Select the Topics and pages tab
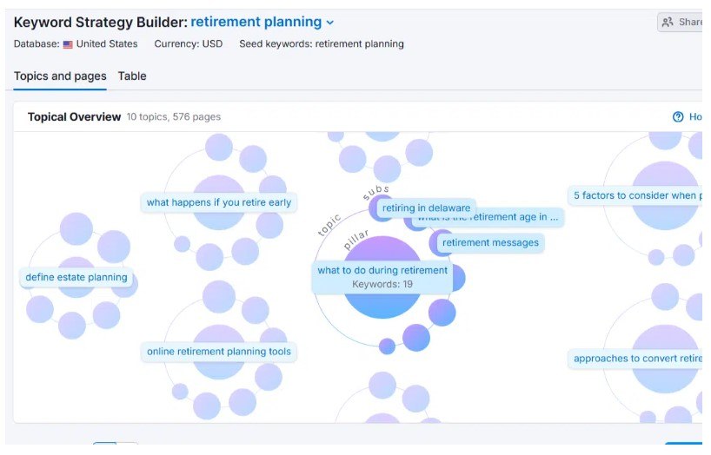The height and width of the screenshot is (455, 711). click(x=60, y=76)
